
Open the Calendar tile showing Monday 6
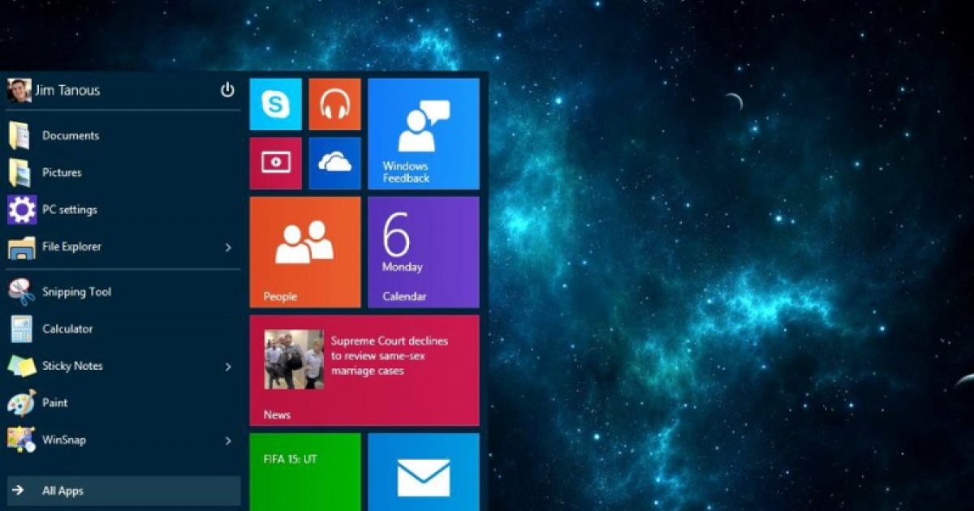point(423,252)
